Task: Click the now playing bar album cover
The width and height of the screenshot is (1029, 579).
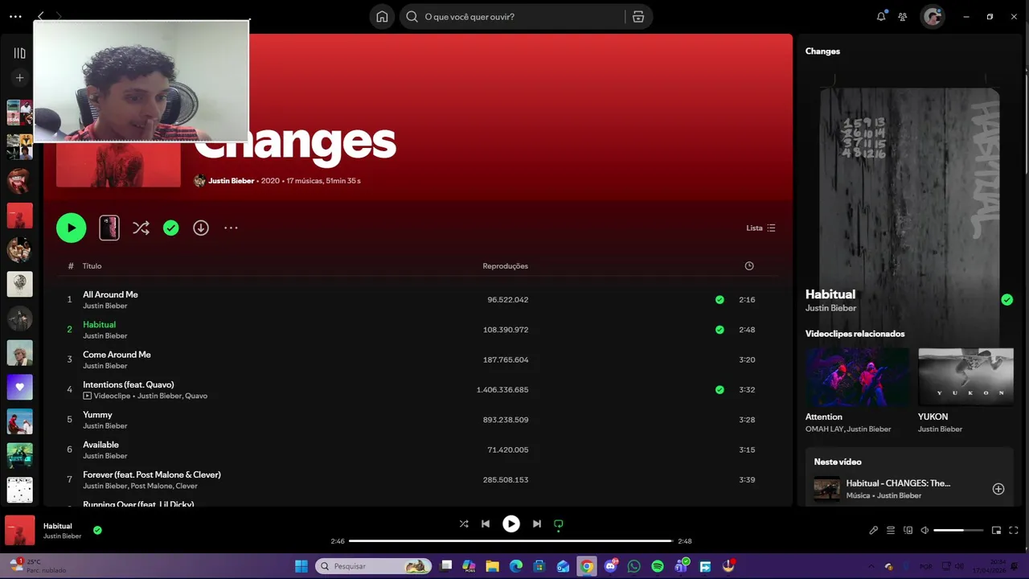Action: [20, 531]
